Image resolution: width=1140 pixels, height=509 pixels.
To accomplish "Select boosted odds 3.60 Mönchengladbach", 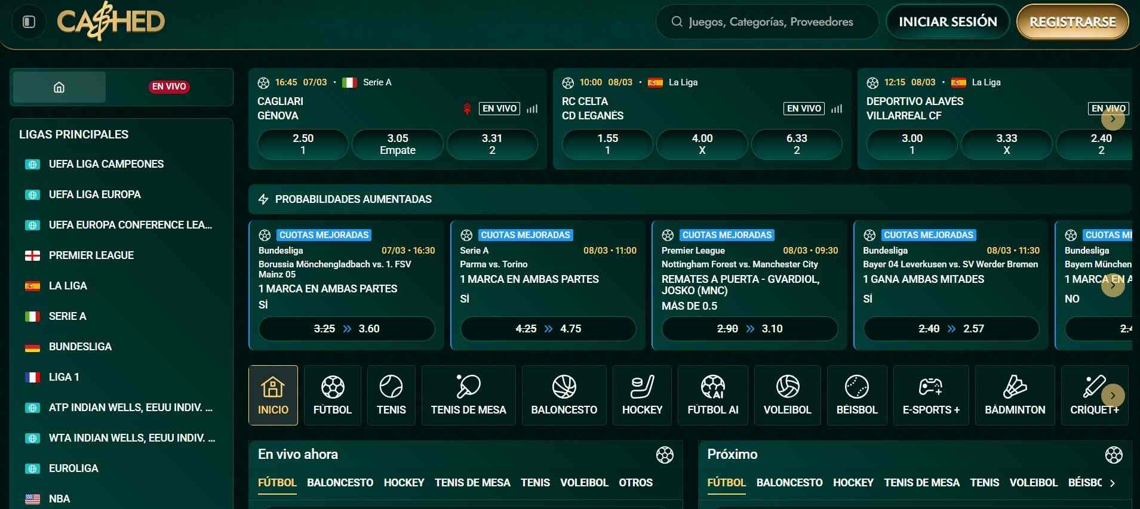I will pyautogui.click(x=347, y=329).
